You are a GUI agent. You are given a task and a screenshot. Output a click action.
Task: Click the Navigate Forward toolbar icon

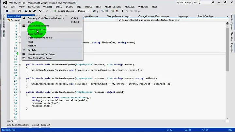click(13, 11)
